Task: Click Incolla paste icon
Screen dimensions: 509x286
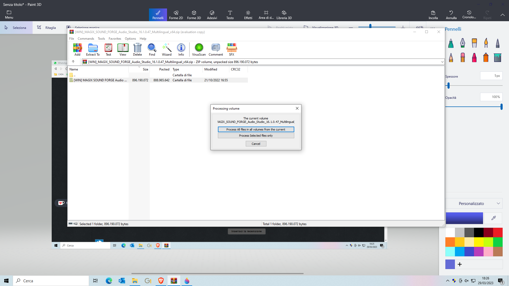Action: [x=433, y=15]
